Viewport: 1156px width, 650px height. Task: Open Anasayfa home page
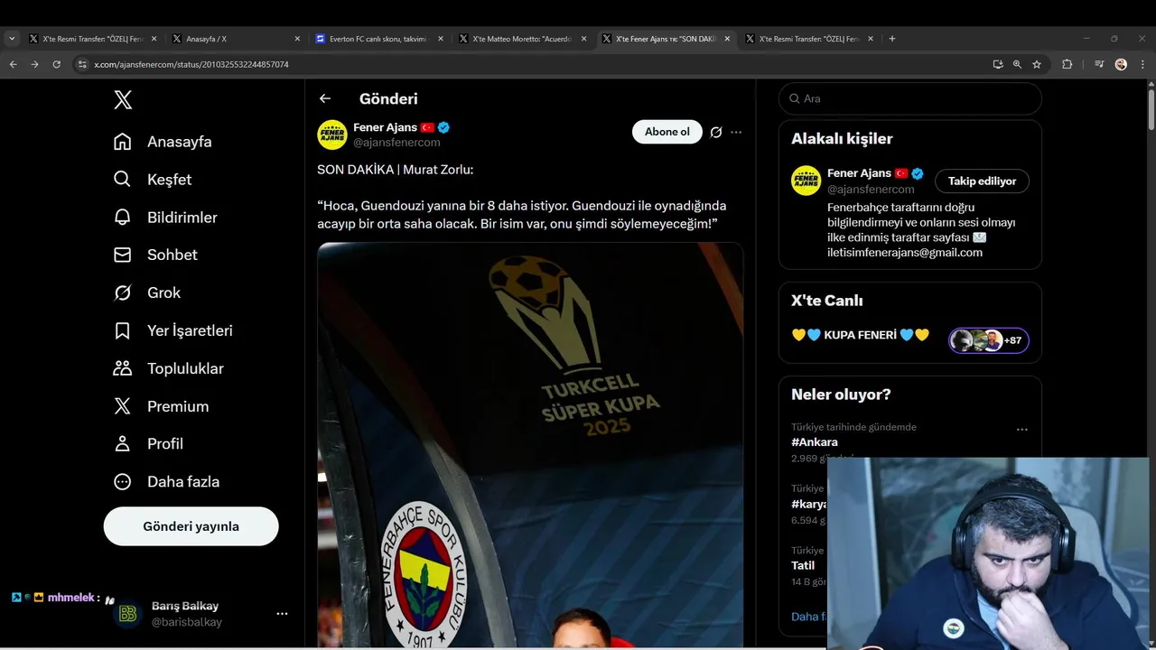click(x=163, y=142)
